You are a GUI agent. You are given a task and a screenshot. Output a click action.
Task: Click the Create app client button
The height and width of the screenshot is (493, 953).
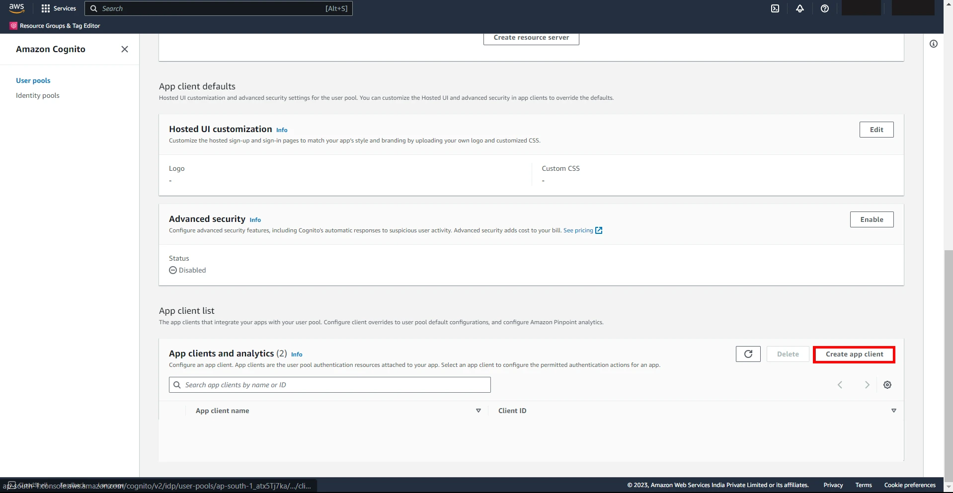click(x=854, y=354)
